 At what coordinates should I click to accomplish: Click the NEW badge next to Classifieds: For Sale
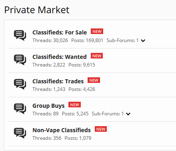click(x=97, y=31)
